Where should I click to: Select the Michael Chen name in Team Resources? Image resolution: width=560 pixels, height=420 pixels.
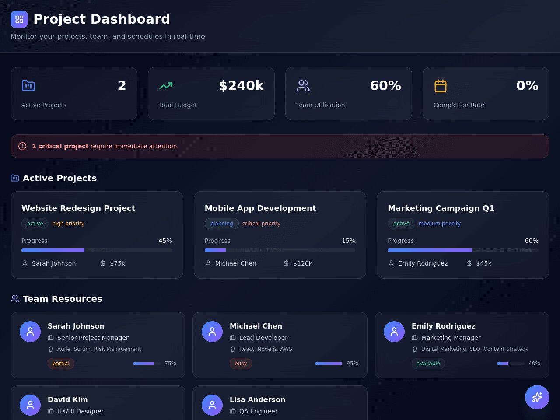pyautogui.click(x=256, y=326)
